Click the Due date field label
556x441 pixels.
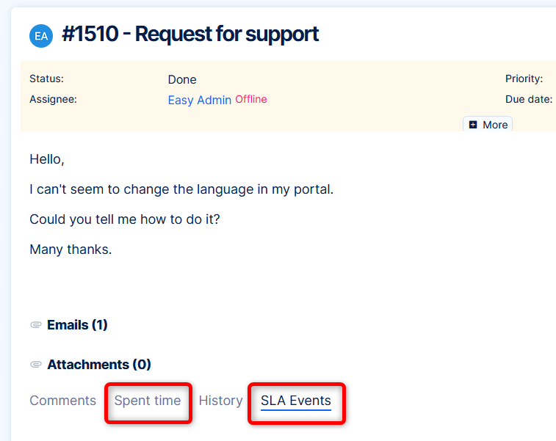coord(528,99)
